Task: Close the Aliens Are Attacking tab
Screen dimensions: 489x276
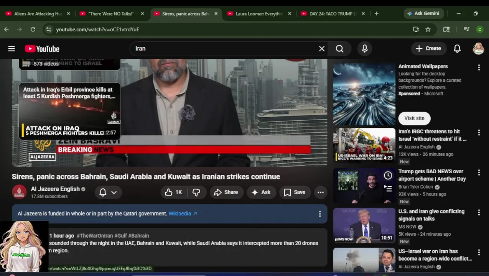Action: (68, 13)
